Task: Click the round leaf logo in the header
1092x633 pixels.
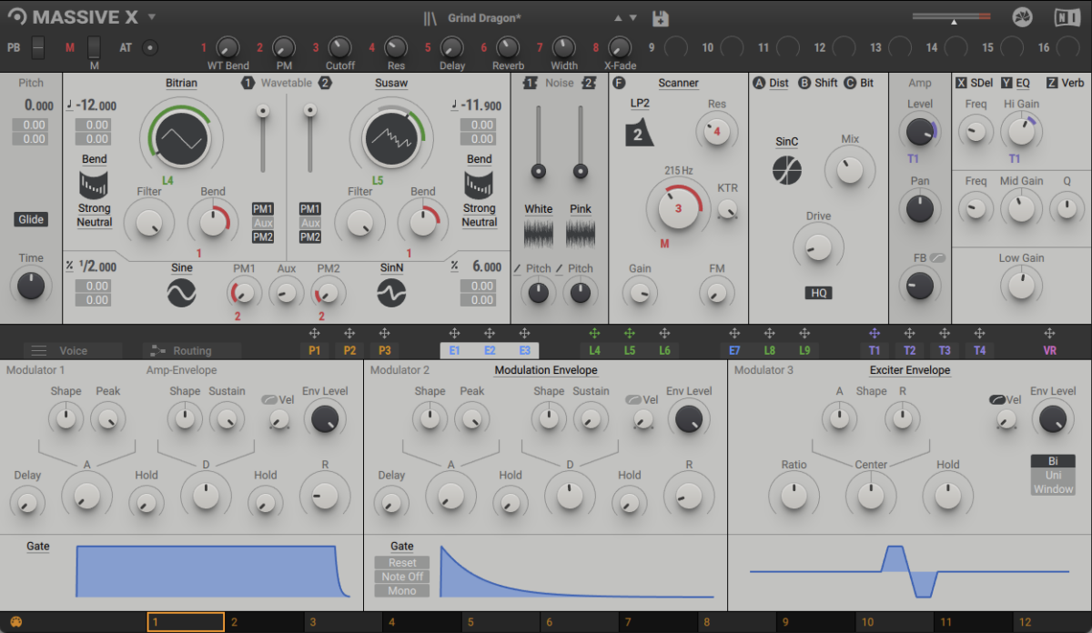Action: tap(1022, 17)
